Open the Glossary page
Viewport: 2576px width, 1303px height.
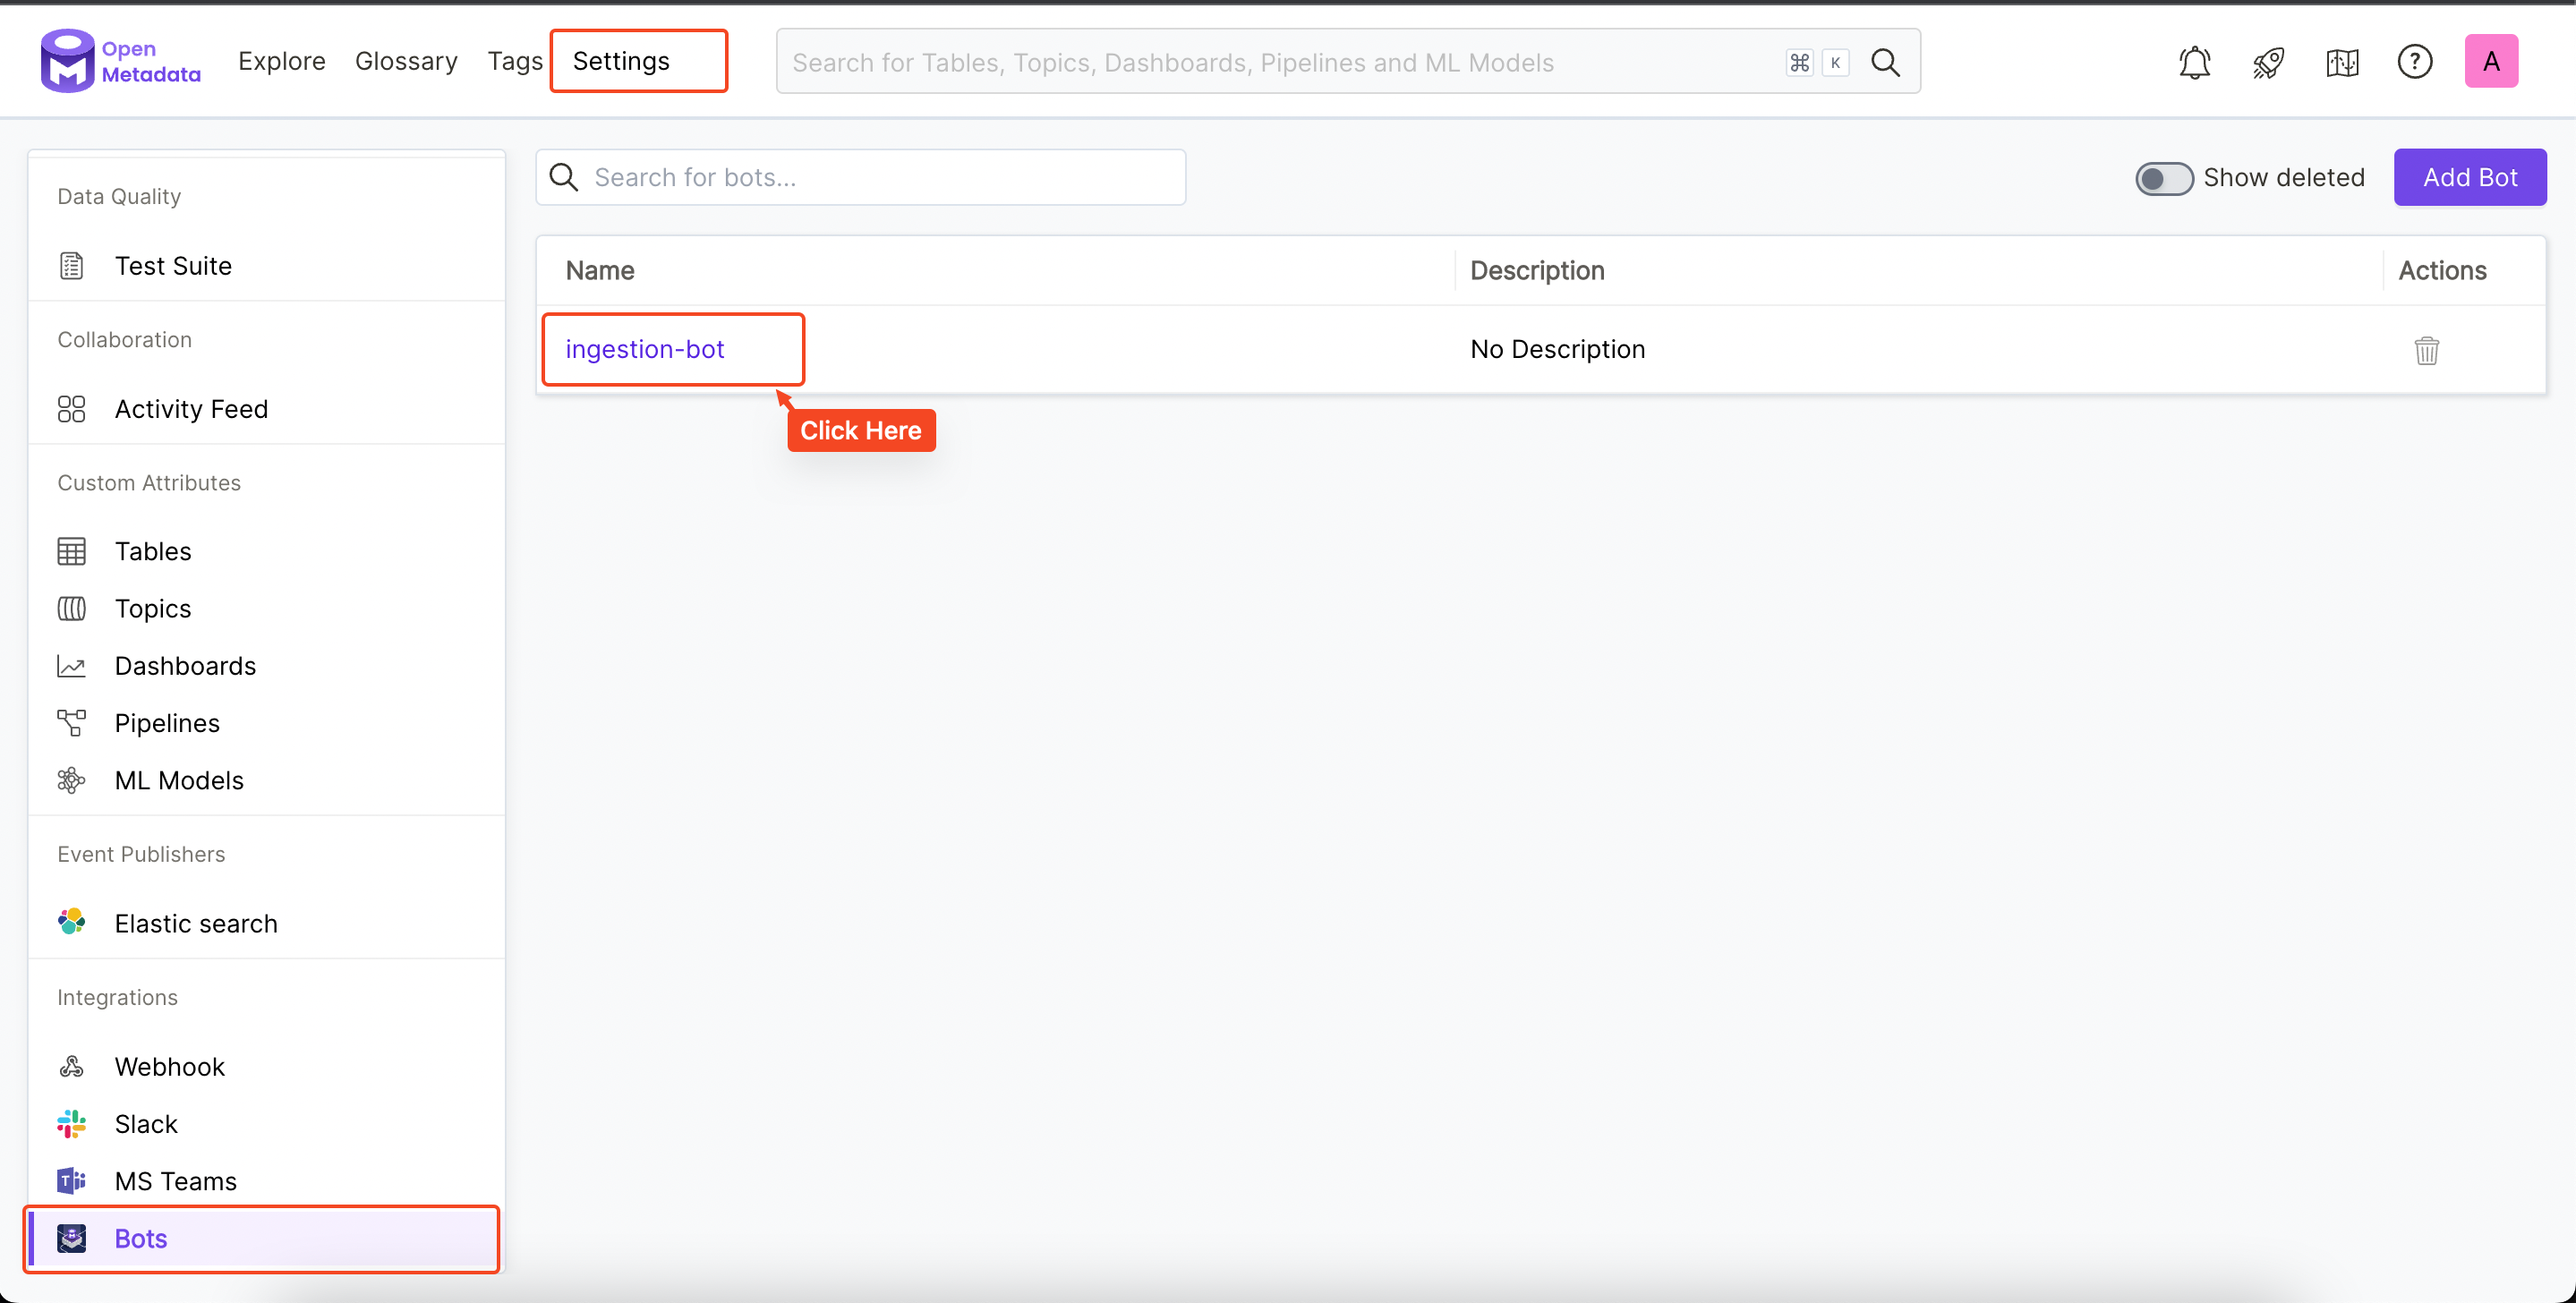pos(406,60)
